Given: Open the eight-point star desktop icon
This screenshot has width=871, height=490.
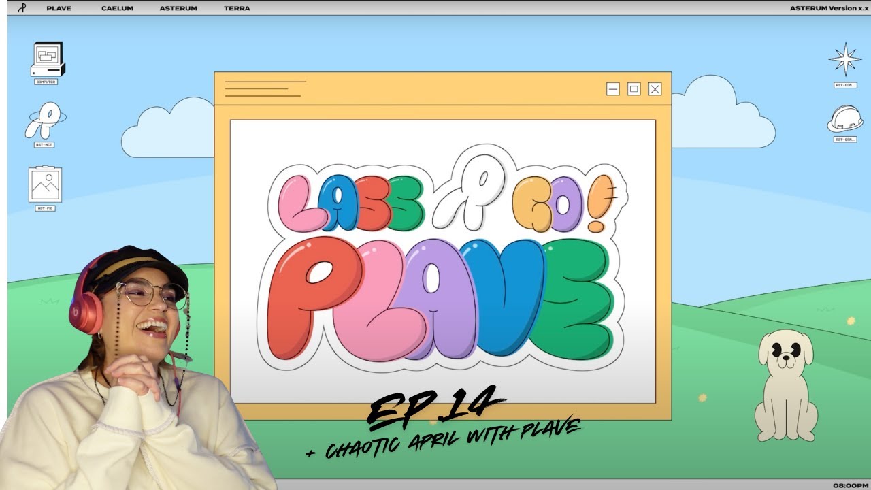Looking at the screenshot, I should pyautogui.click(x=845, y=59).
